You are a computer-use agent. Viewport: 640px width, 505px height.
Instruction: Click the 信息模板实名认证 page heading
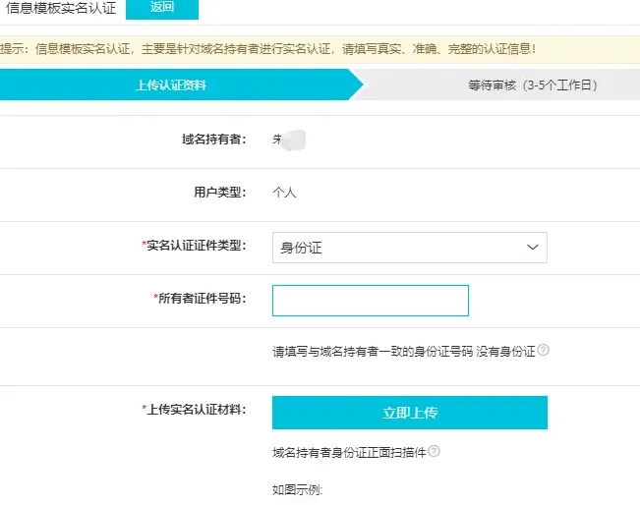coord(61,8)
